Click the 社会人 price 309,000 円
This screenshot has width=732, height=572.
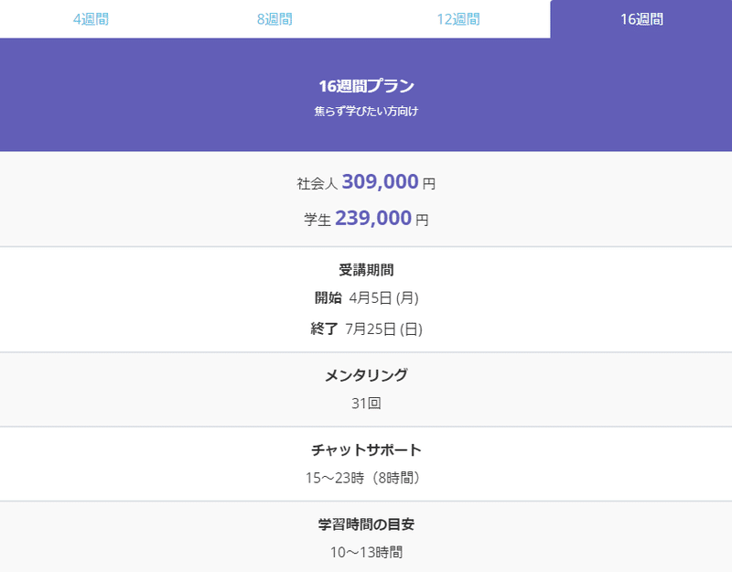click(367, 182)
